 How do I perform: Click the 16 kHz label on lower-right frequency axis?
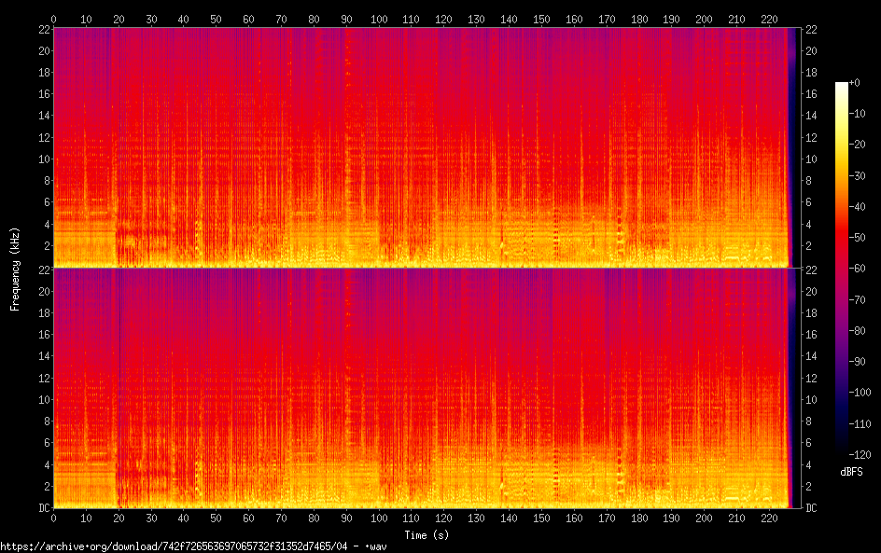(x=811, y=334)
